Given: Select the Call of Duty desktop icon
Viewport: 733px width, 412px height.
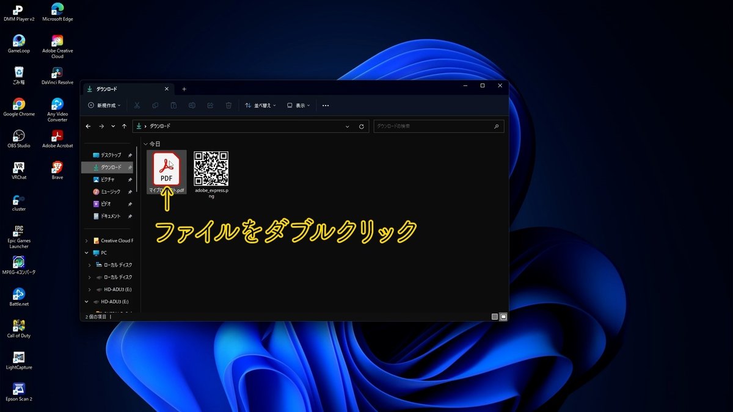Looking at the screenshot, I should (x=19, y=329).
